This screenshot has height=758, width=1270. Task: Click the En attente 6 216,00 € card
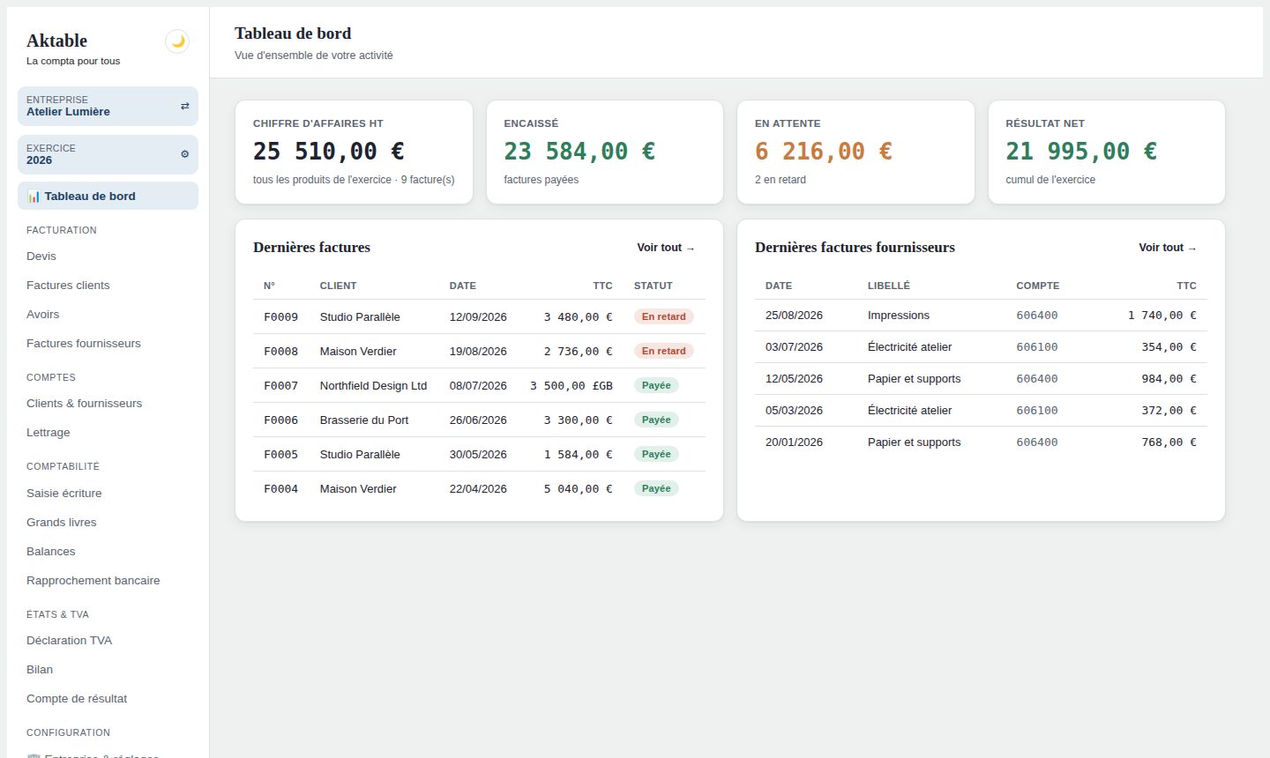pyautogui.click(x=855, y=152)
